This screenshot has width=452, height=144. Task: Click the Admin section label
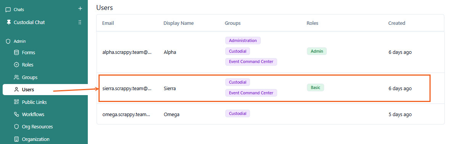click(19, 41)
